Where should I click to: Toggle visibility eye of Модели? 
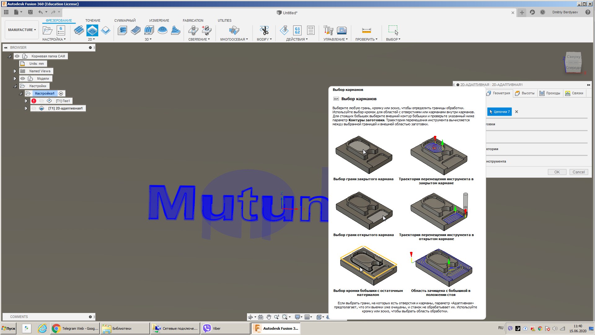coord(23,78)
